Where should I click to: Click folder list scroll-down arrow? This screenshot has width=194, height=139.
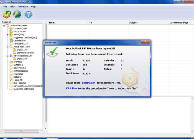45,128
